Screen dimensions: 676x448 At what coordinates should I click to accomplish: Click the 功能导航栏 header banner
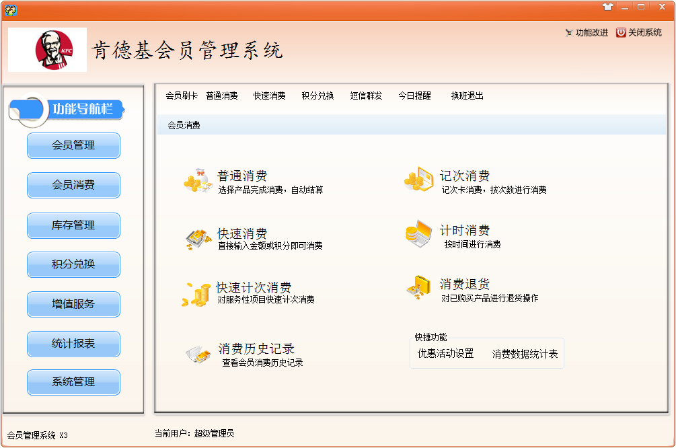pyautogui.click(x=67, y=110)
